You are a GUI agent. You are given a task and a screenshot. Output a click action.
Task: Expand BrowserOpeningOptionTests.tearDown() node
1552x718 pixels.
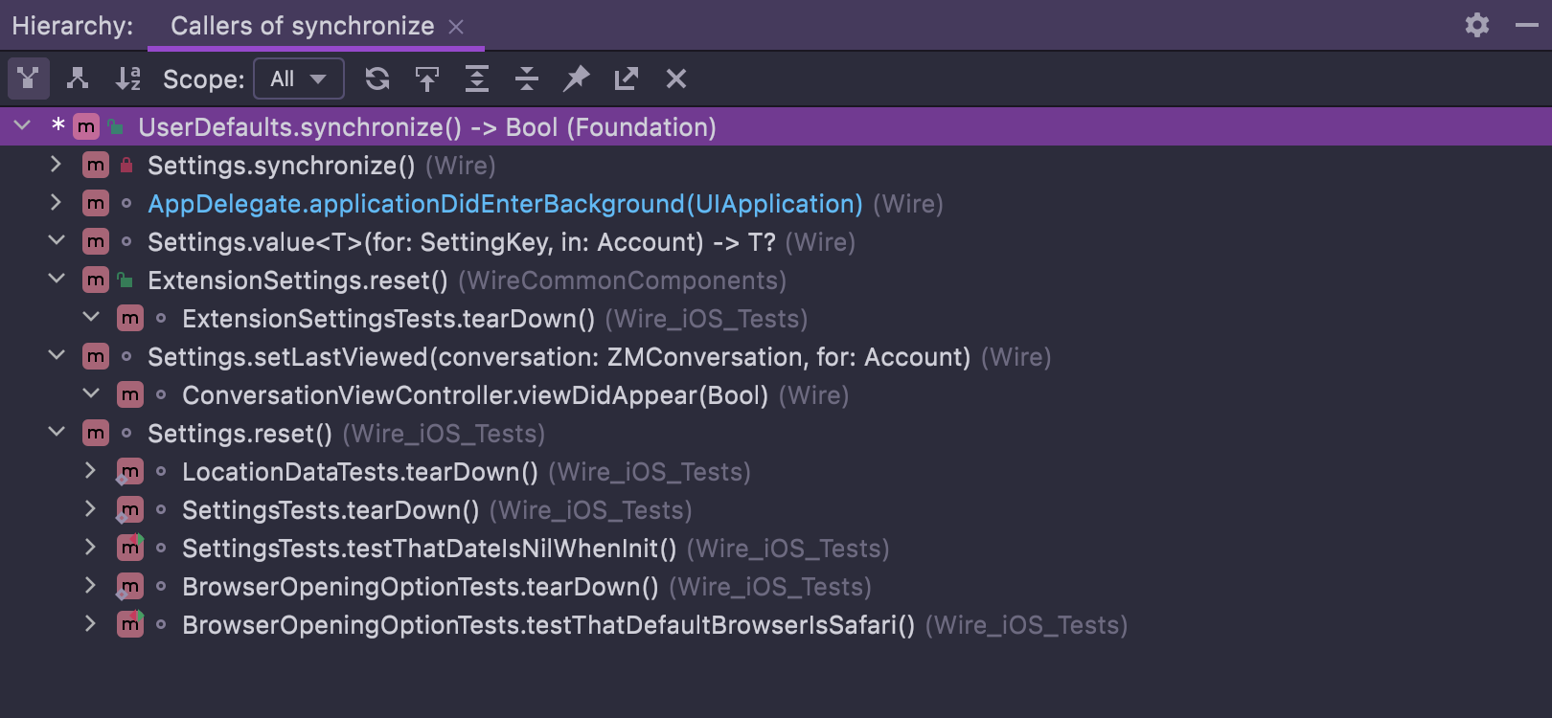pyautogui.click(x=90, y=586)
